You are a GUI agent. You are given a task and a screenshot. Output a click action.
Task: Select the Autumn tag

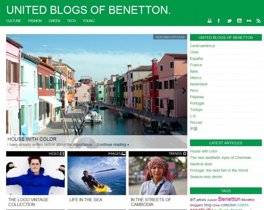tap(212, 200)
